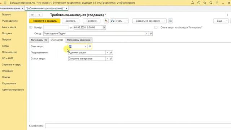Open Банк и касса section
Image resolution: width=231 pixels, height=130 pixels.
(9, 27)
